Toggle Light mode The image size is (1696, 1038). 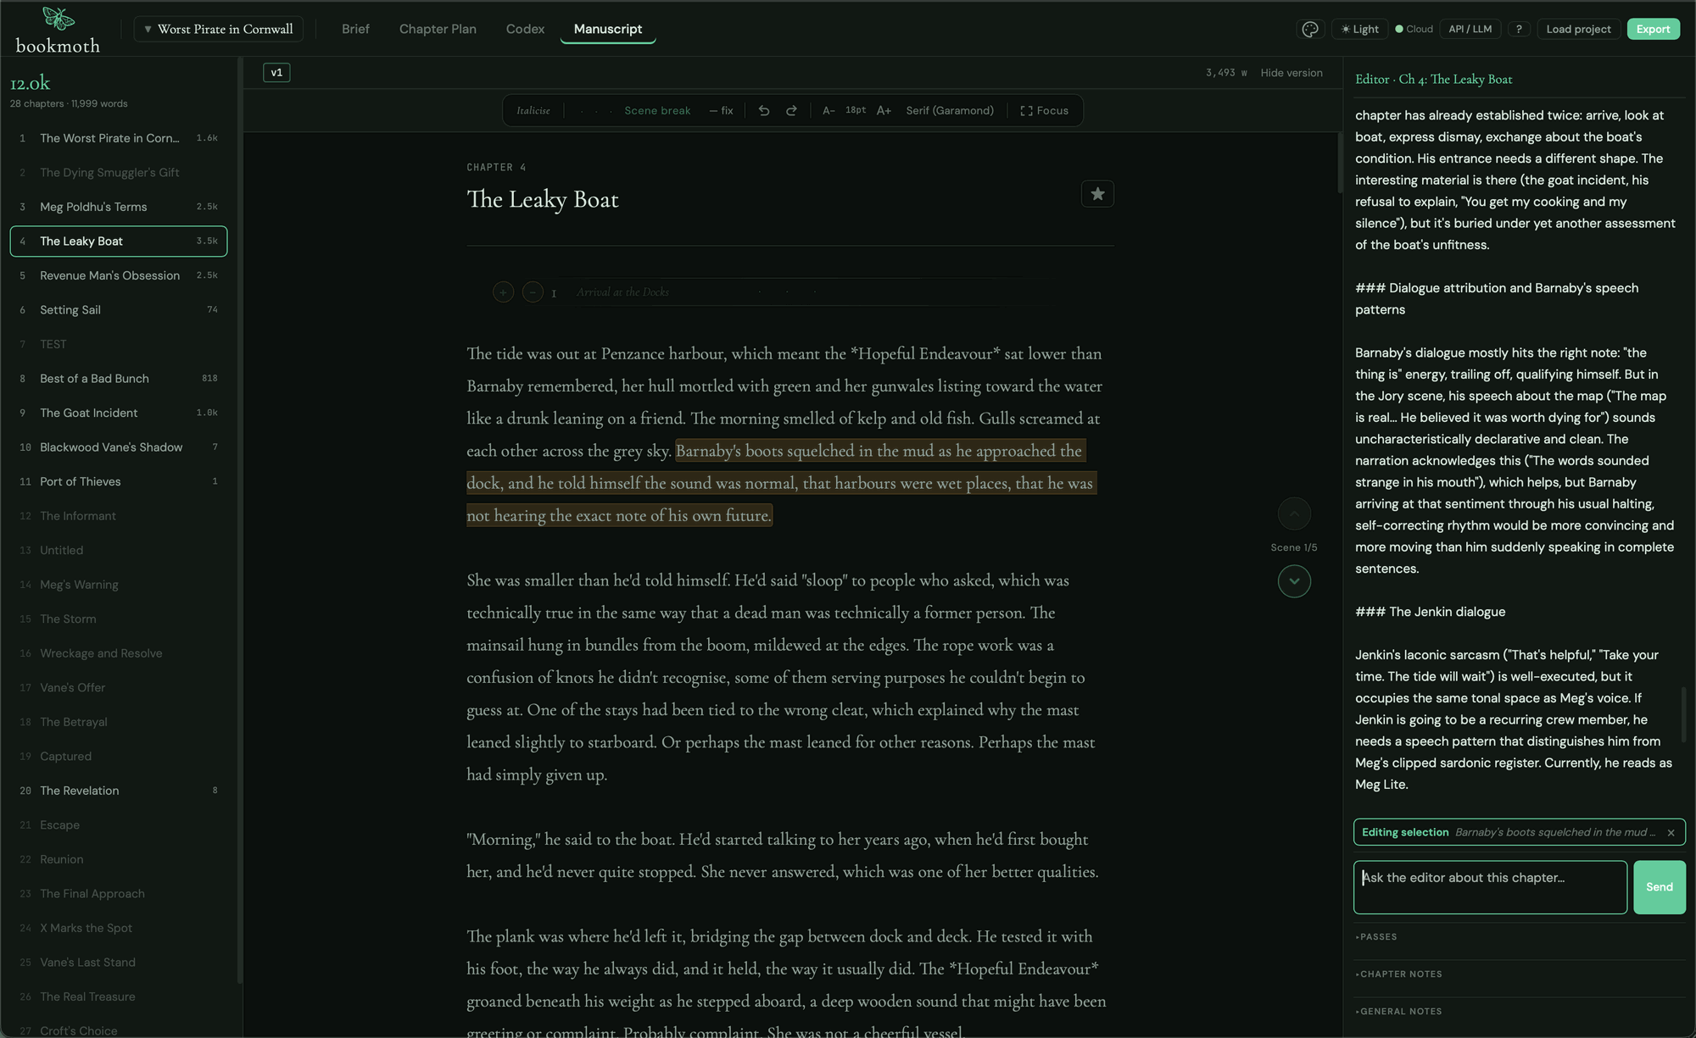[x=1360, y=29]
